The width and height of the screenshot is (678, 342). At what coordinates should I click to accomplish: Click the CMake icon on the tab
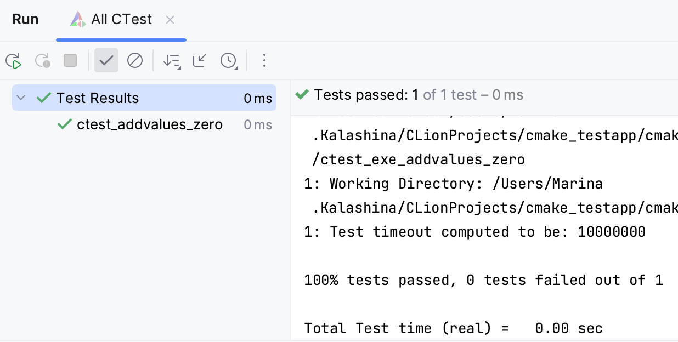[x=77, y=19]
